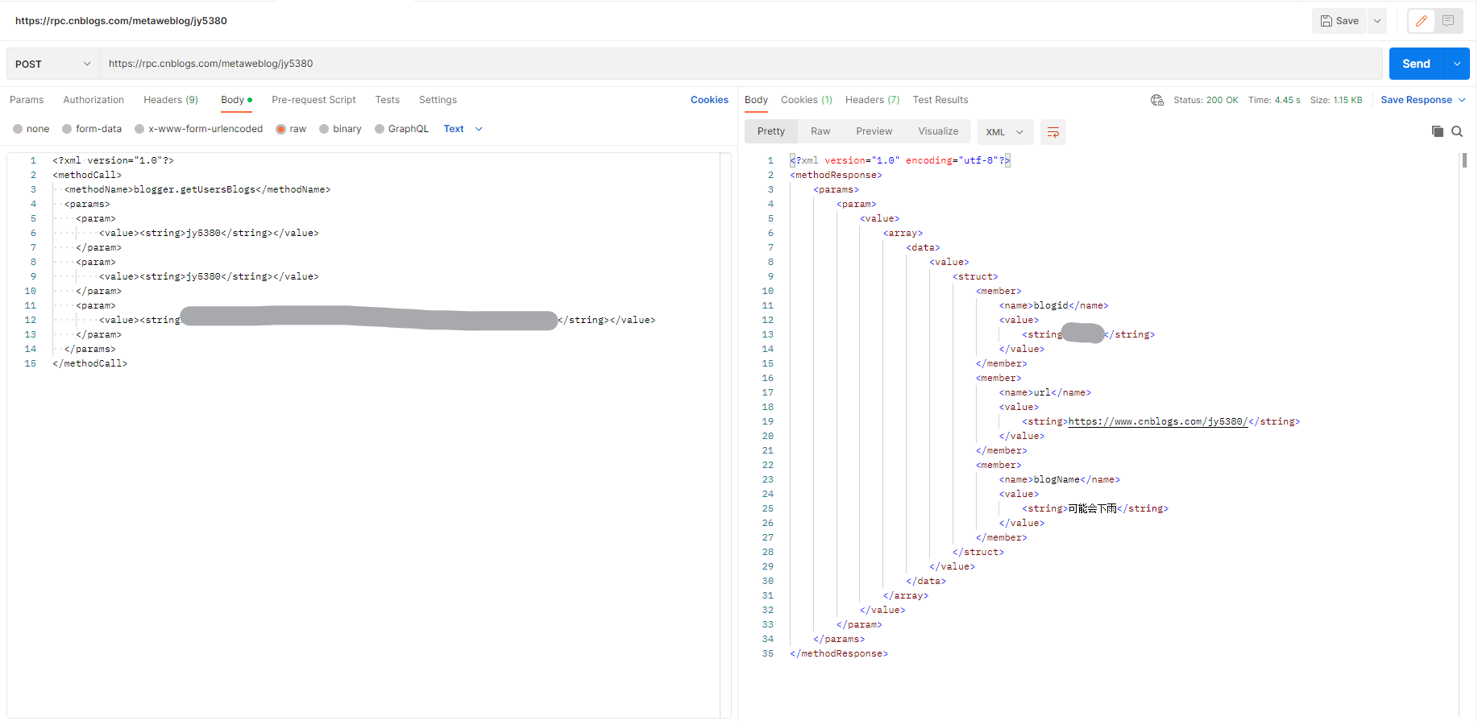Click the 可能会下雨 blog name string
This screenshot has height=721, width=1478.
pyautogui.click(x=1092, y=508)
